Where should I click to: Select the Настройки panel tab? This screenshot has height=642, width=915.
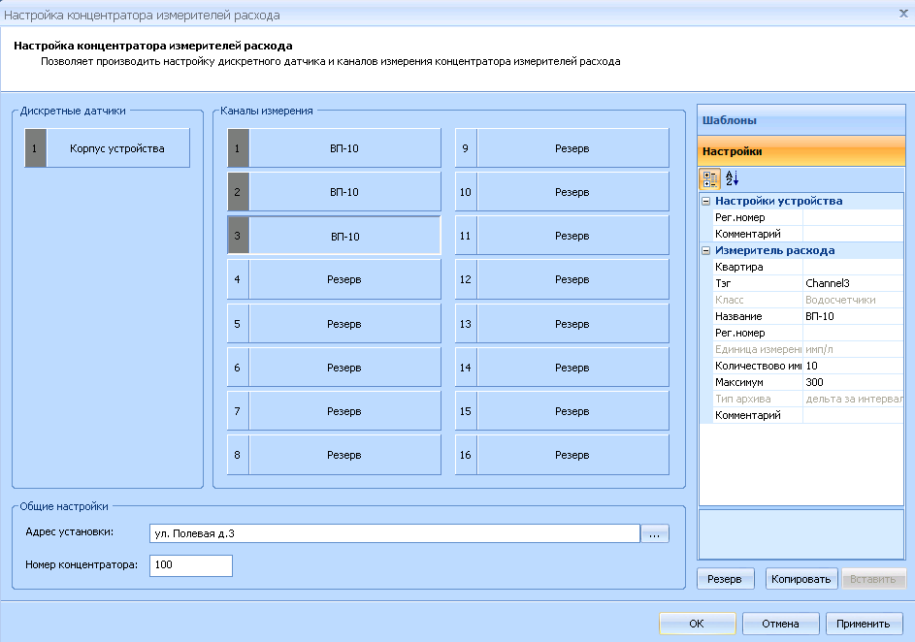click(x=801, y=151)
